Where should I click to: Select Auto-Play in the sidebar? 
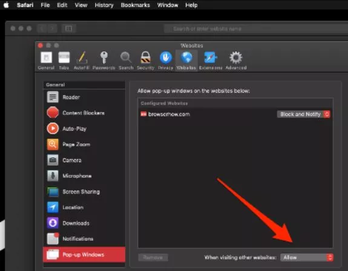click(x=84, y=129)
